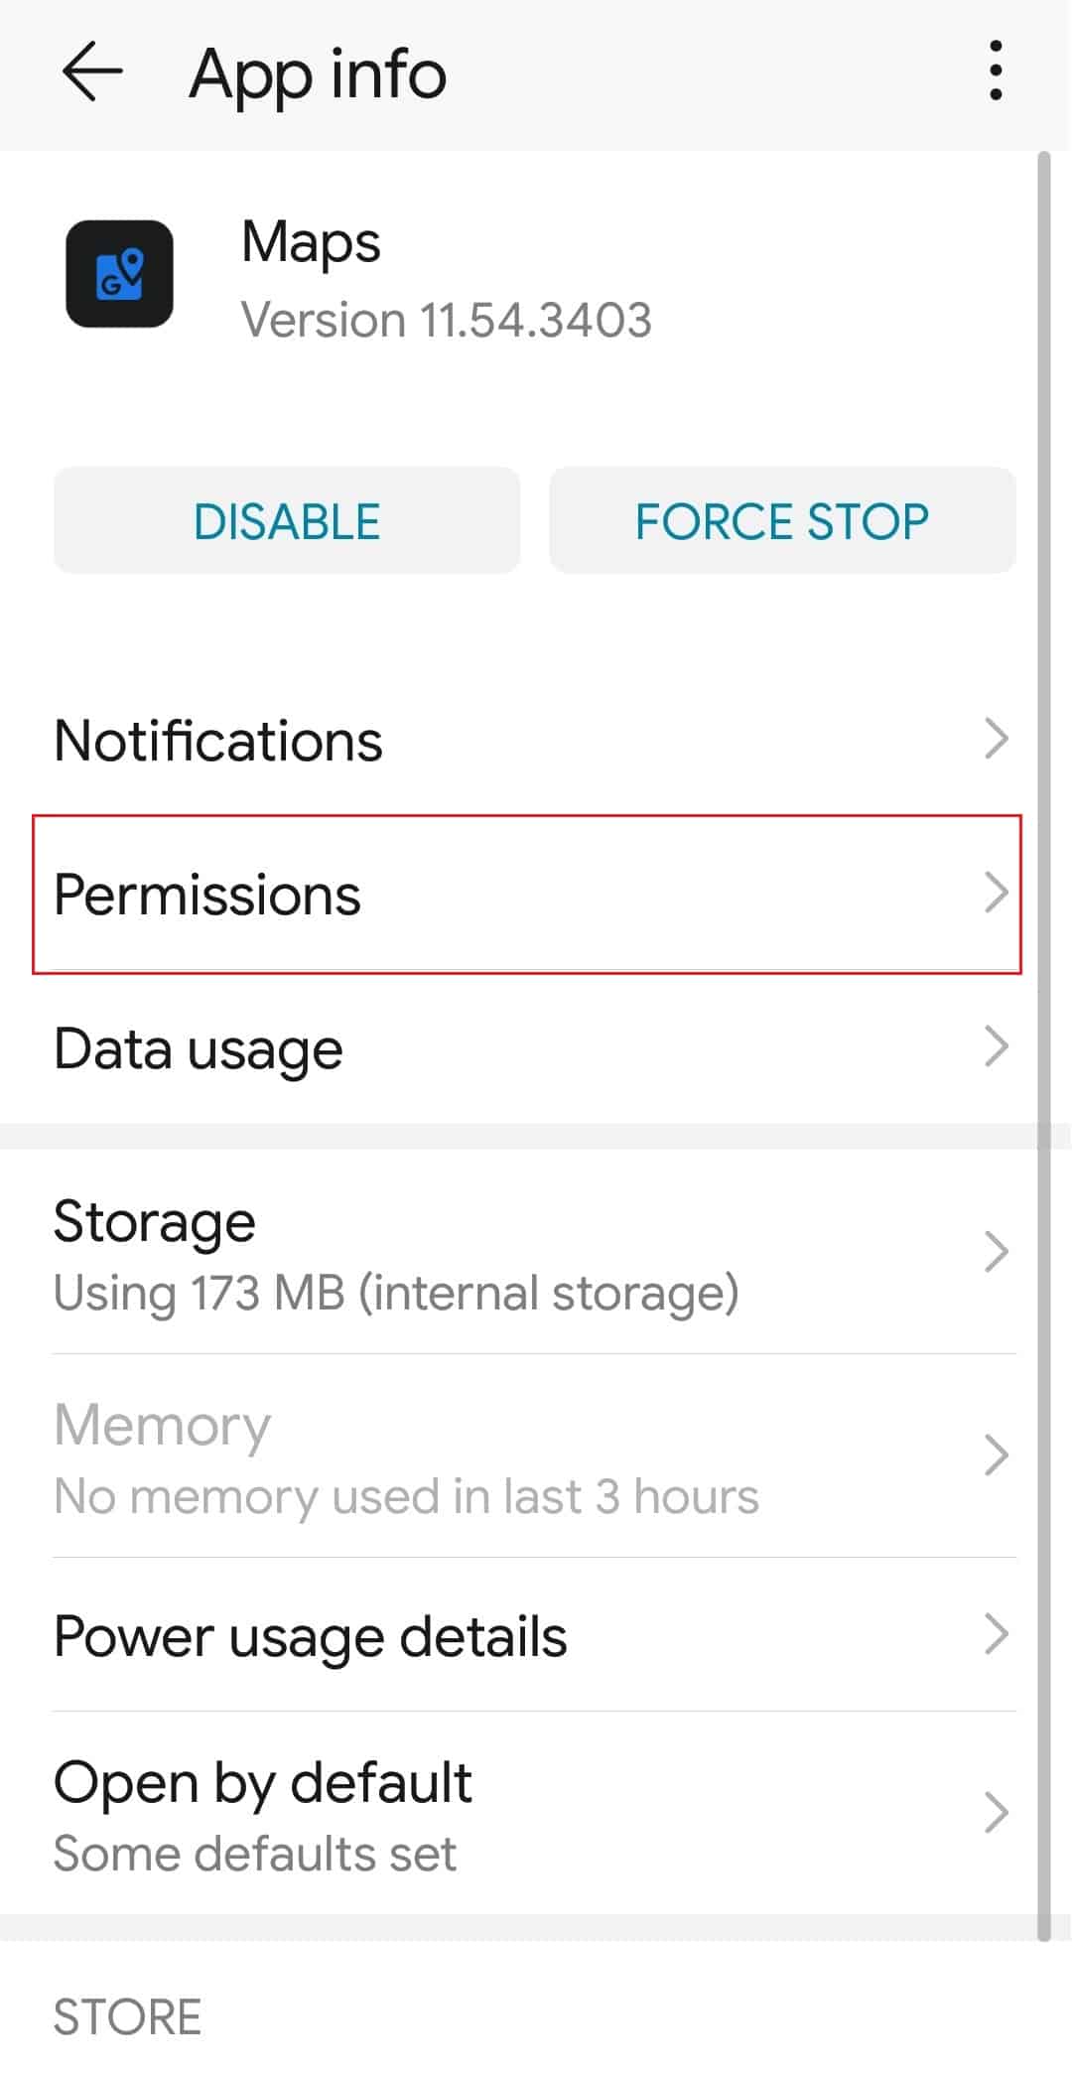Image resolution: width=1072 pixels, height=2075 pixels.
Task: Tap the chevron next to Storage
Action: pos(997,1252)
